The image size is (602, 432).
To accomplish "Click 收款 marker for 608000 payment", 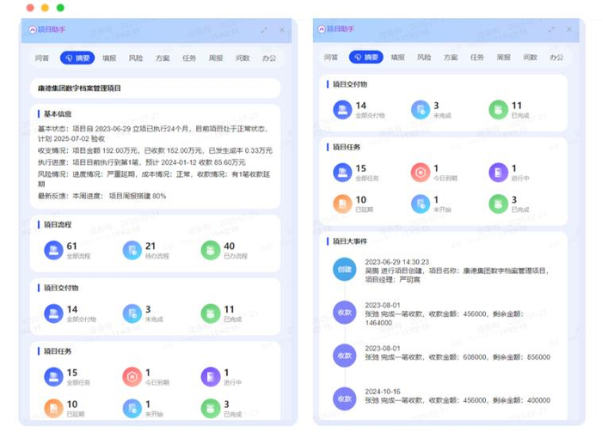I will click(x=344, y=356).
